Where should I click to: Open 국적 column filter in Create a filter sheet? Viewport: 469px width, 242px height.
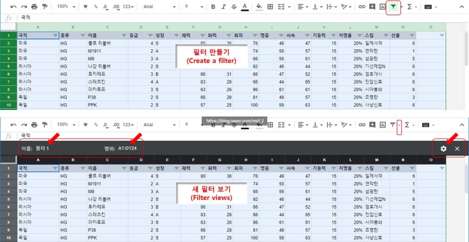click(55, 36)
